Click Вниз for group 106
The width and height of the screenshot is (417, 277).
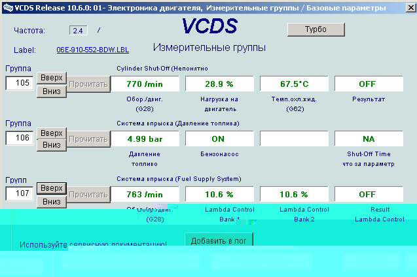click(52, 145)
